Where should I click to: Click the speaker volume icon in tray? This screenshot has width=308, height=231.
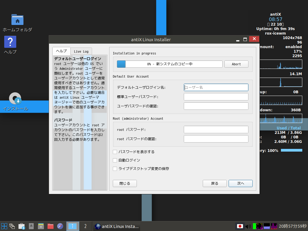[248, 226]
